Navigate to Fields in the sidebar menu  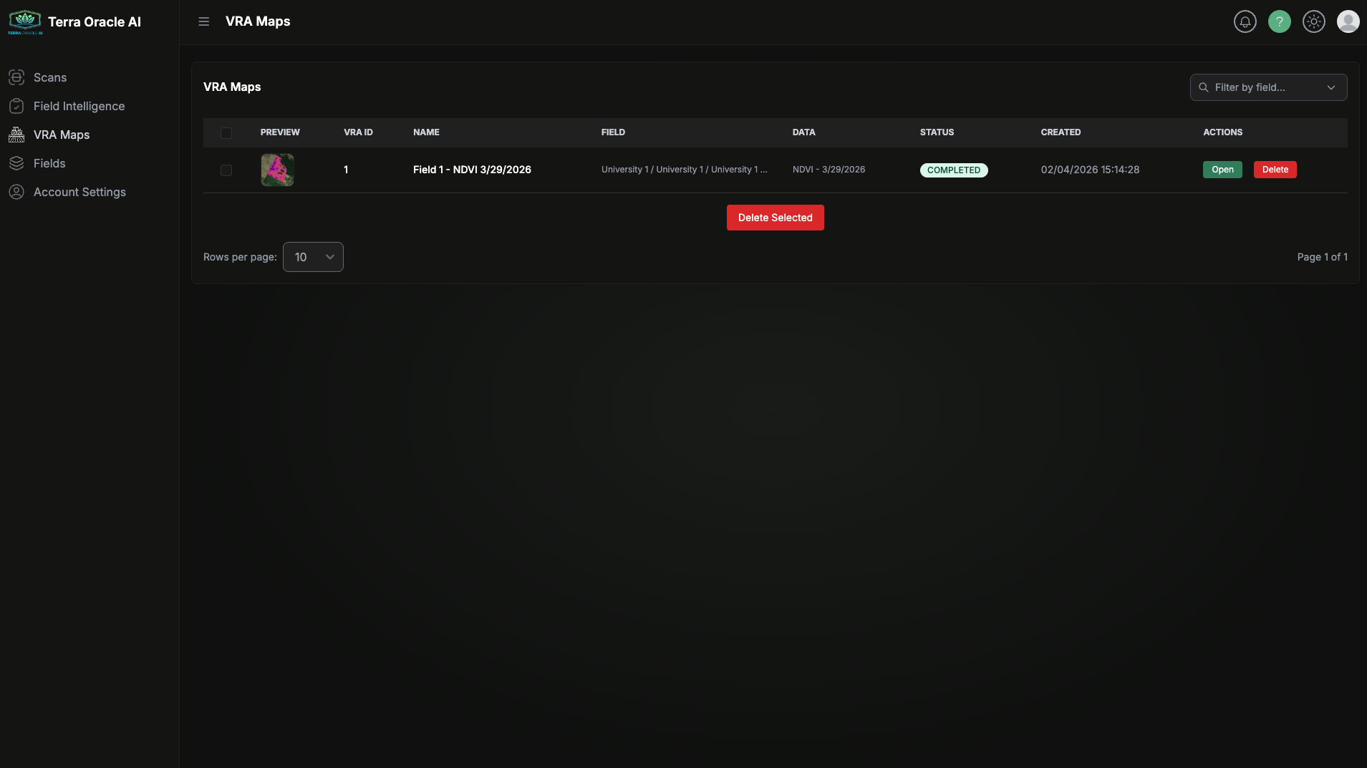[51, 162]
